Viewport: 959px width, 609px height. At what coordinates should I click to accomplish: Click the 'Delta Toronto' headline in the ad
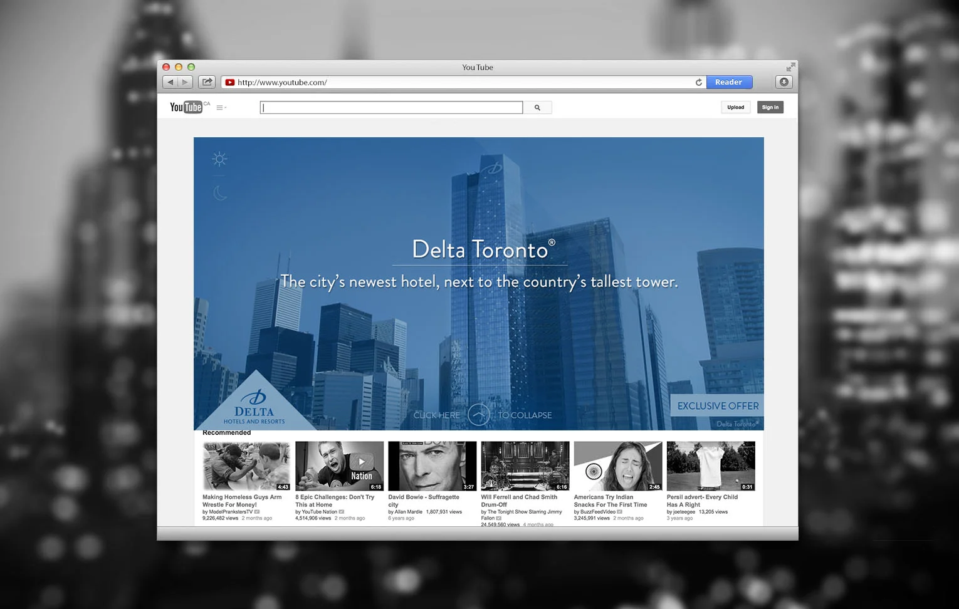[x=483, y=249]
